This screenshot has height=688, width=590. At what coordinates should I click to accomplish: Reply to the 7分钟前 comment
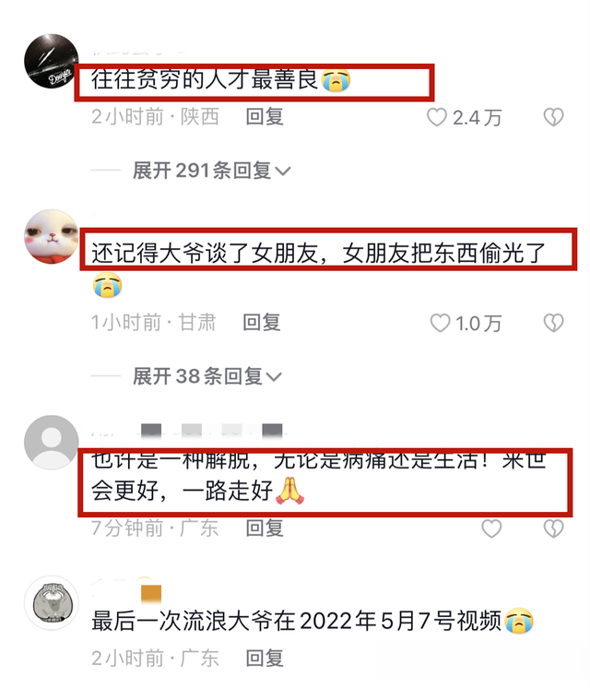click(x=265, y=528)
